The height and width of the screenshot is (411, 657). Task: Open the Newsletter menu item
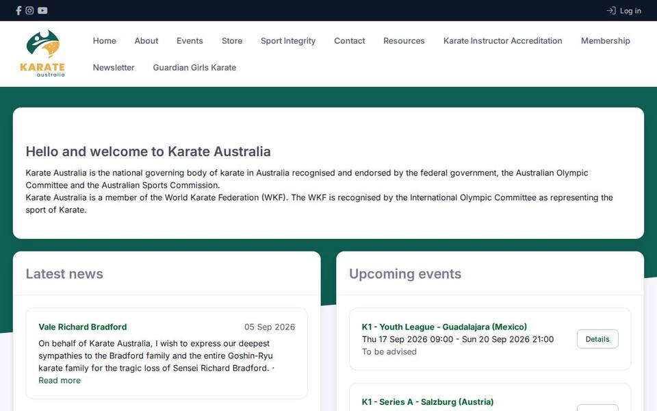pos(114,68)
